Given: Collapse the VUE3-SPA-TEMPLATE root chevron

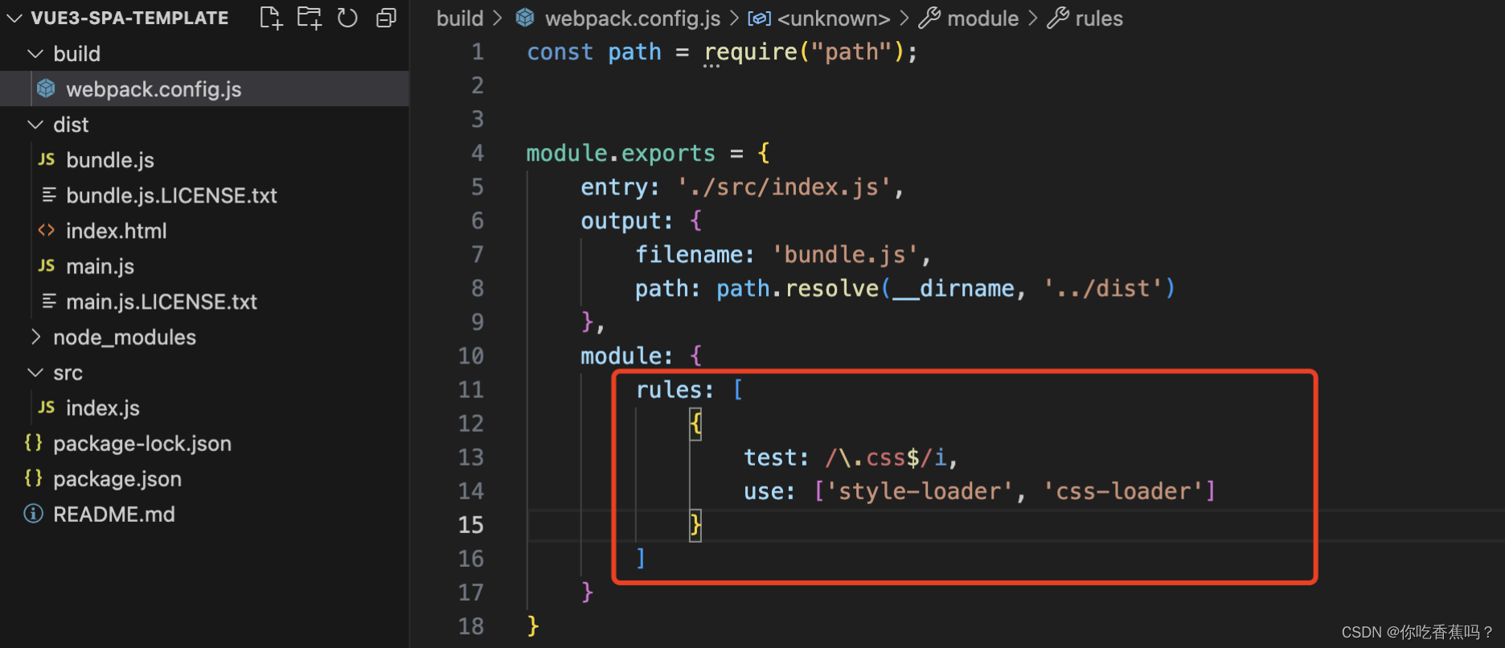Looking at the screenshot, I should click(14, 18).
